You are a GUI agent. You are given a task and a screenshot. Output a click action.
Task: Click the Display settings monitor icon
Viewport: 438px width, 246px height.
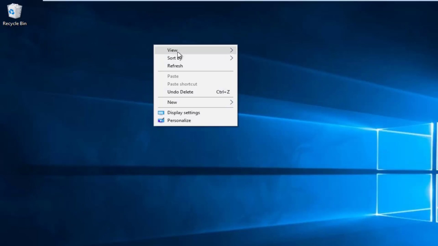(161, 113)
